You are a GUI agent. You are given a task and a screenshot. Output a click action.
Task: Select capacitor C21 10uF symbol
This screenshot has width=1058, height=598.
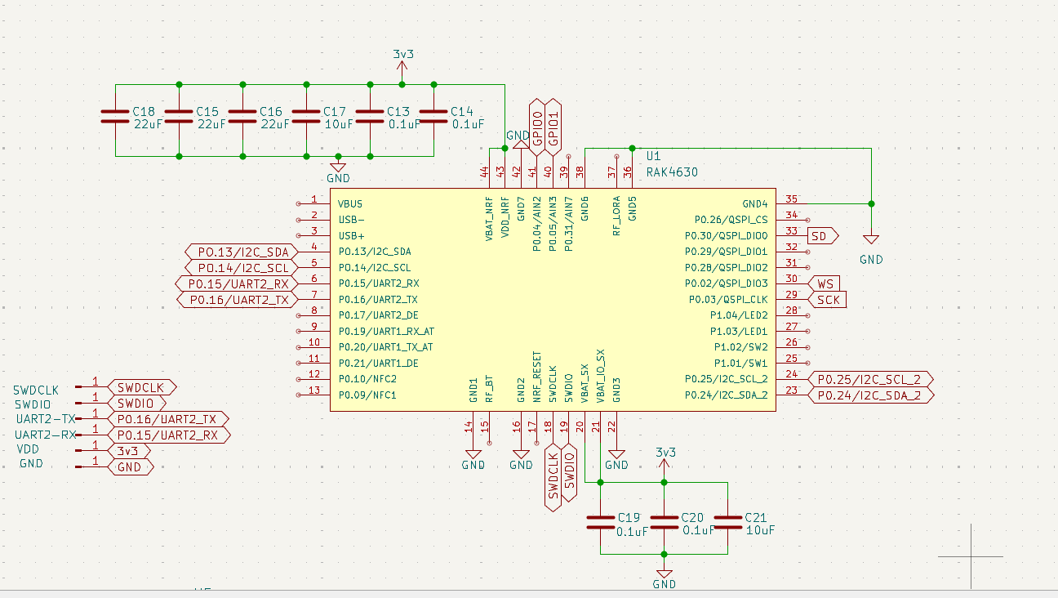tap(727, 523)
